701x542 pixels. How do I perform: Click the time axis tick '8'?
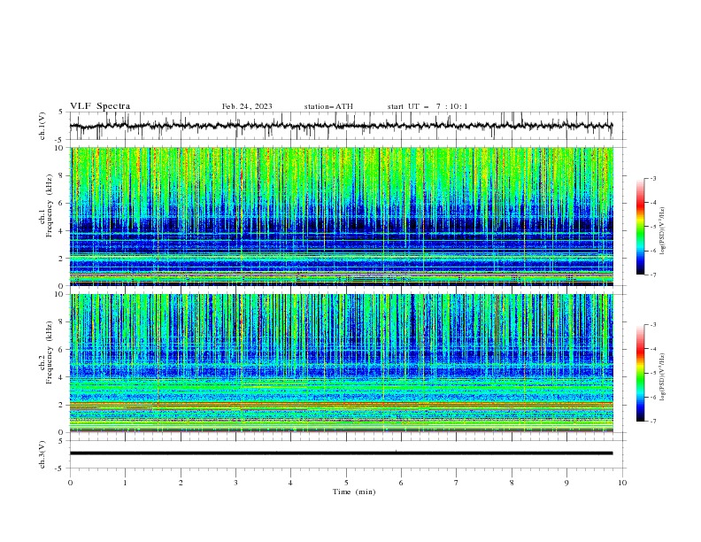pos(512,483)
